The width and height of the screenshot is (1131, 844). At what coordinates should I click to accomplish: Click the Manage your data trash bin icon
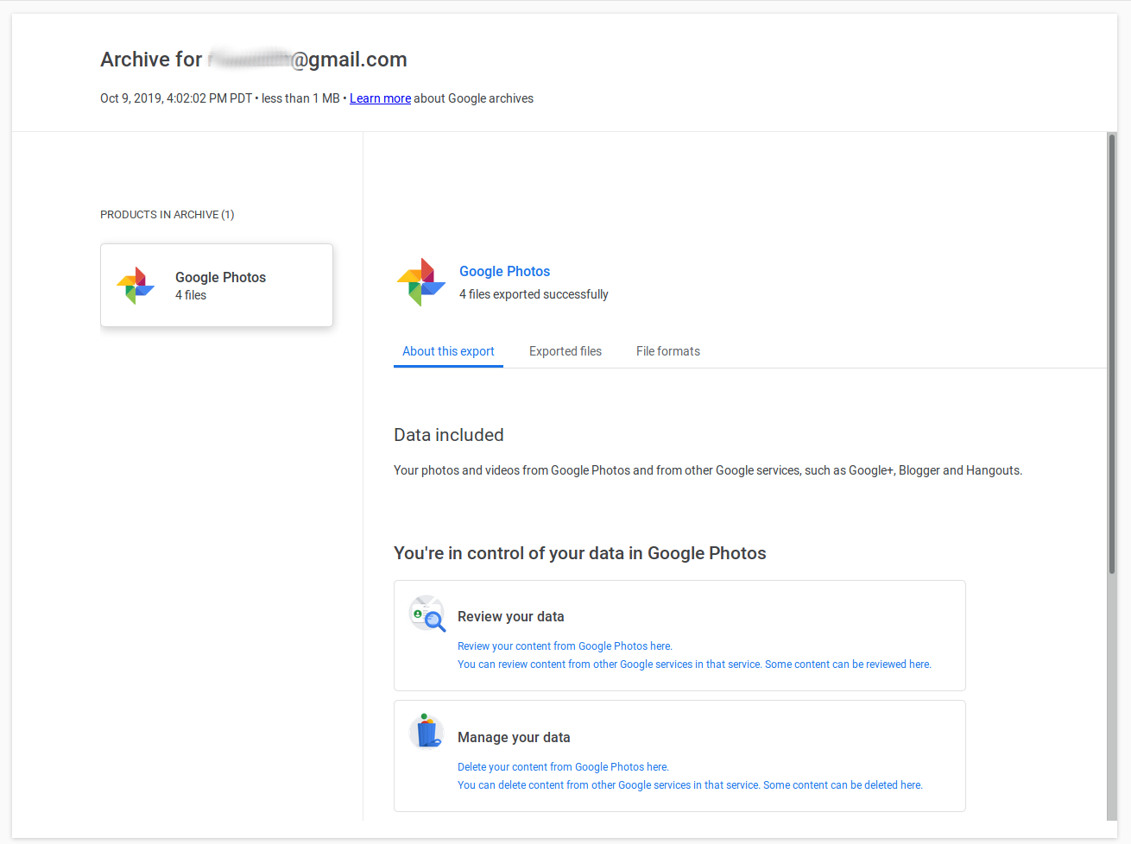point(426,732)
